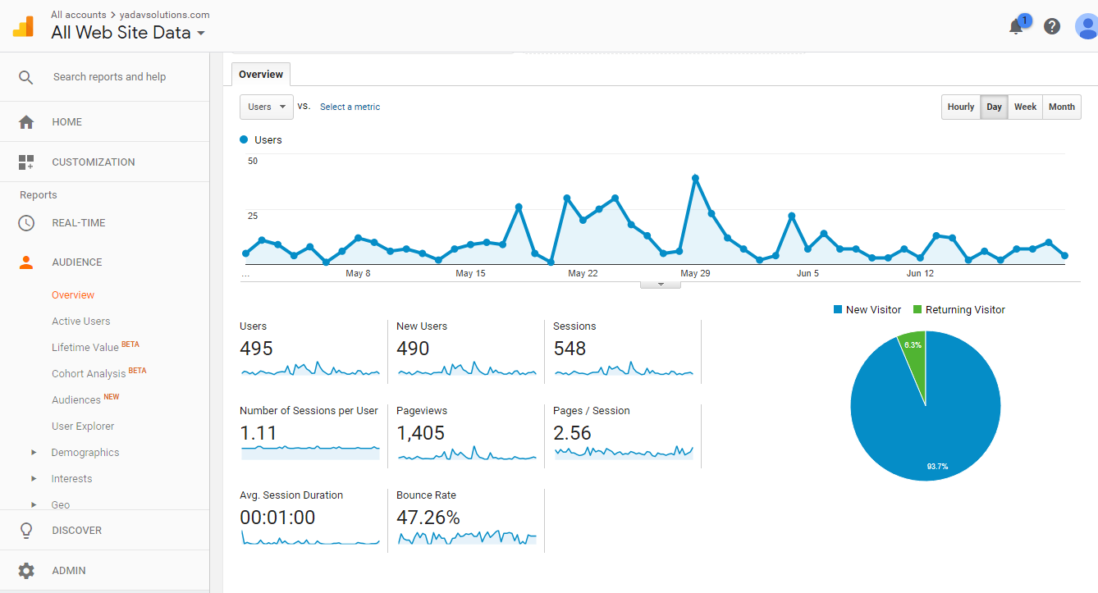
Task: Click the Home house icon
Action: [26, 122]
